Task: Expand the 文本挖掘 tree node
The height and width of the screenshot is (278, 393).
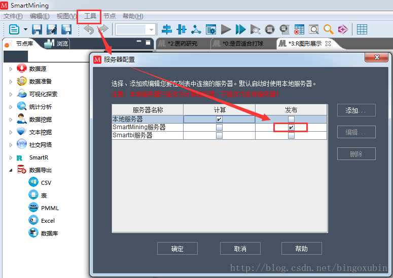Action: point(11,132)
